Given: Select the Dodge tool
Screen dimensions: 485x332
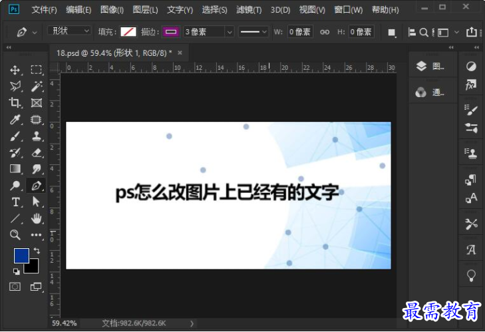Looking at the screenshot, I should tap(15, 186).
